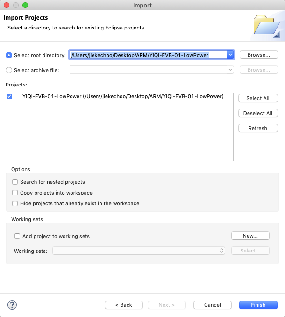Tick Copy projects into workspace
This screenshot has height=317, width=285.
coord(15,193)
